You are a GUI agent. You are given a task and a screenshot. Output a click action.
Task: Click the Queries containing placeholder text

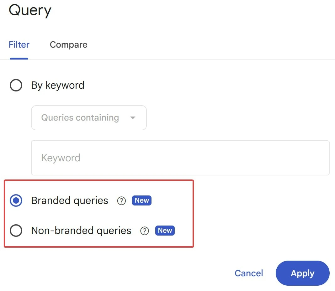(80, 118)
